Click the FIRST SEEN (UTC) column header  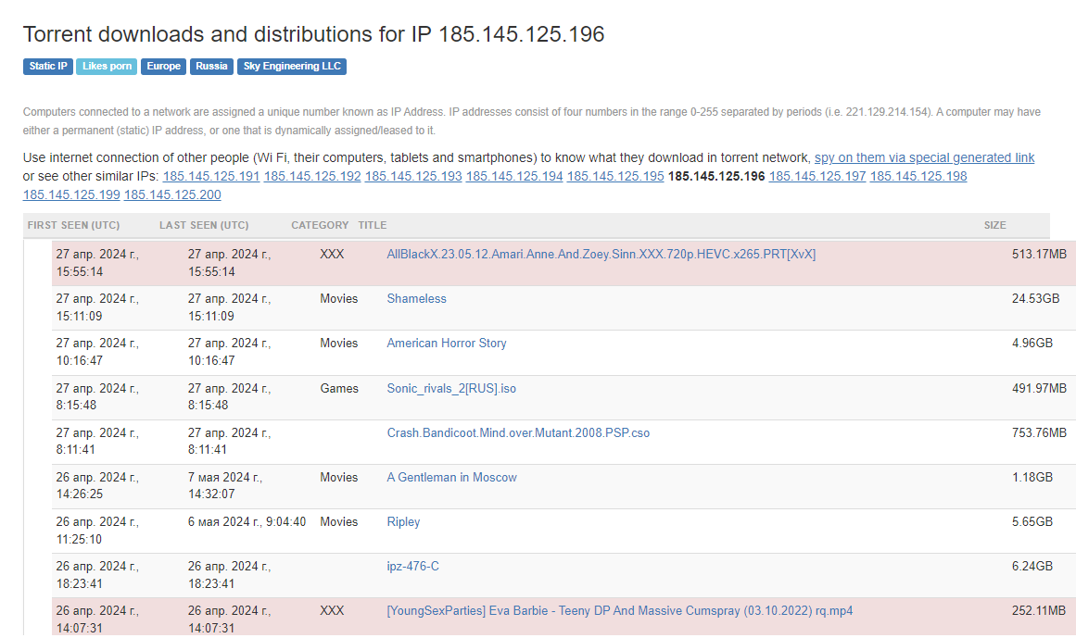click(73, 225)
